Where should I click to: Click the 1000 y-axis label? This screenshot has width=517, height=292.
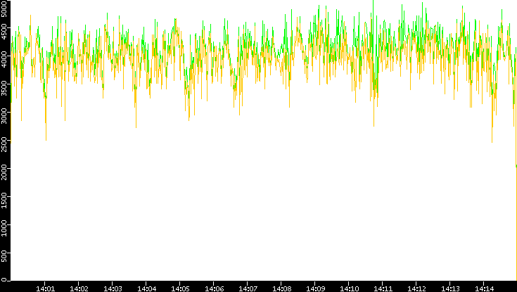point(4,228)
